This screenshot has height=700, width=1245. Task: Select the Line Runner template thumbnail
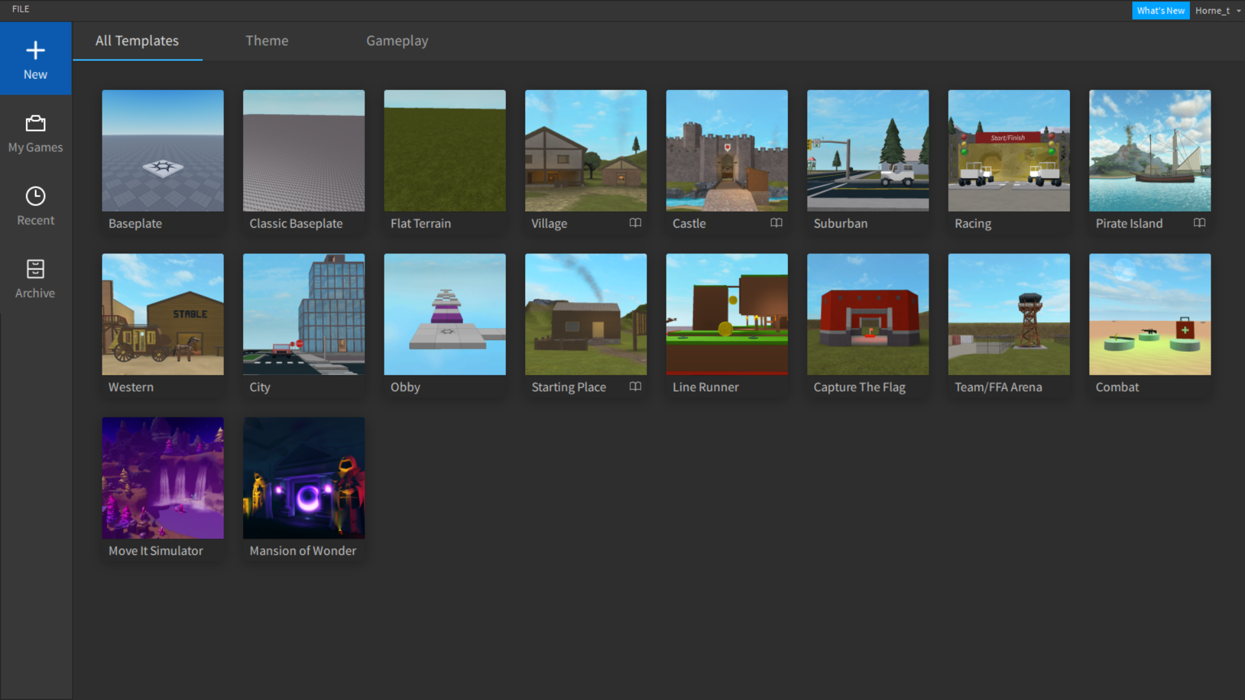(x=727, y=314)
